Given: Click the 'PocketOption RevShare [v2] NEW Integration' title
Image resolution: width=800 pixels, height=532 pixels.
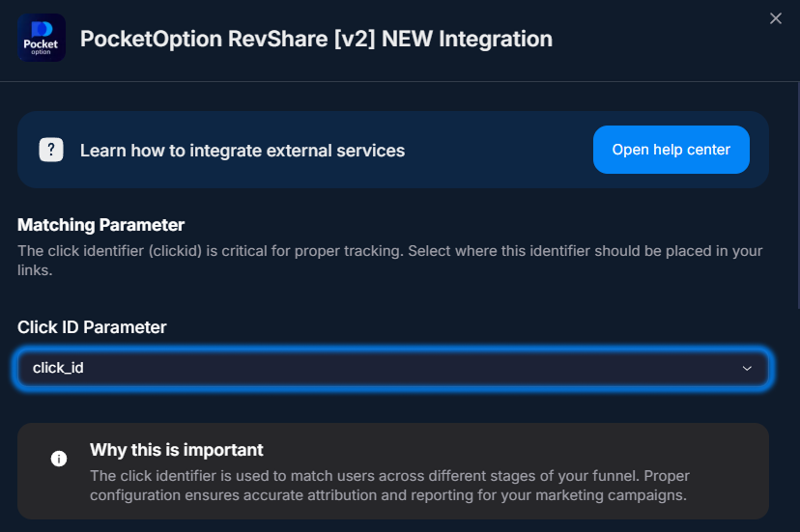Looking at the screenshot, I should coord(316,39).
